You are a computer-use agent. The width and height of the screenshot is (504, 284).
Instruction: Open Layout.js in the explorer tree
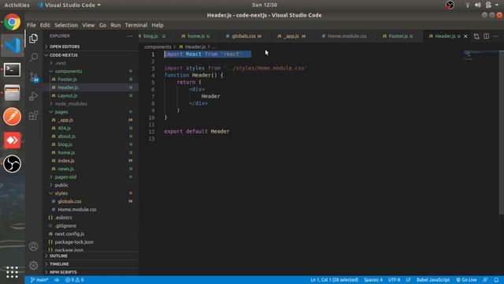[x=91, y=95]
